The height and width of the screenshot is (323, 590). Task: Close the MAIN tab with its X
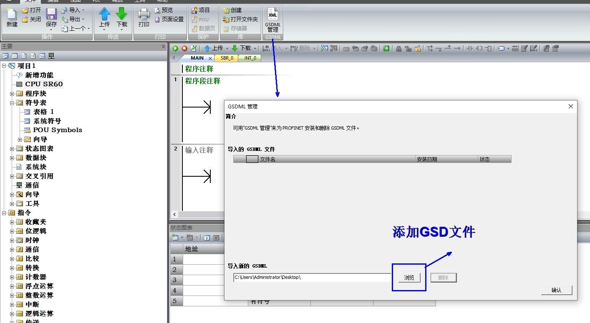point(210,58)
